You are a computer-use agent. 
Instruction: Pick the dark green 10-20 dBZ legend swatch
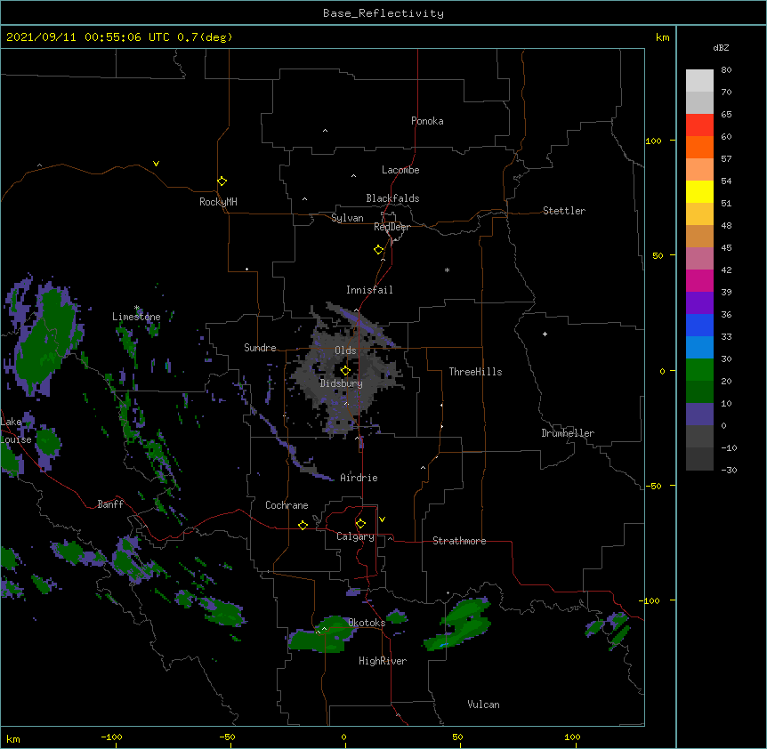tap(699, 392)
